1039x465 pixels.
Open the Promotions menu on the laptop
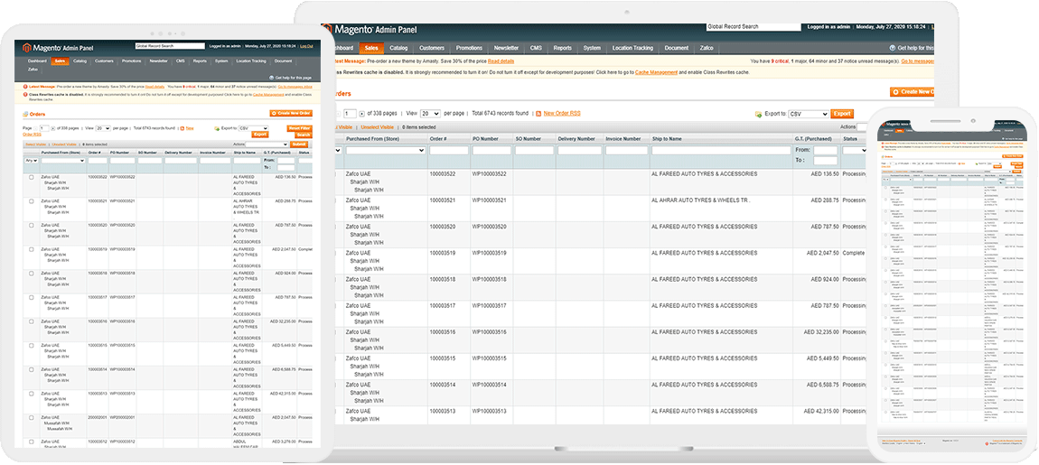click(469, 49)
